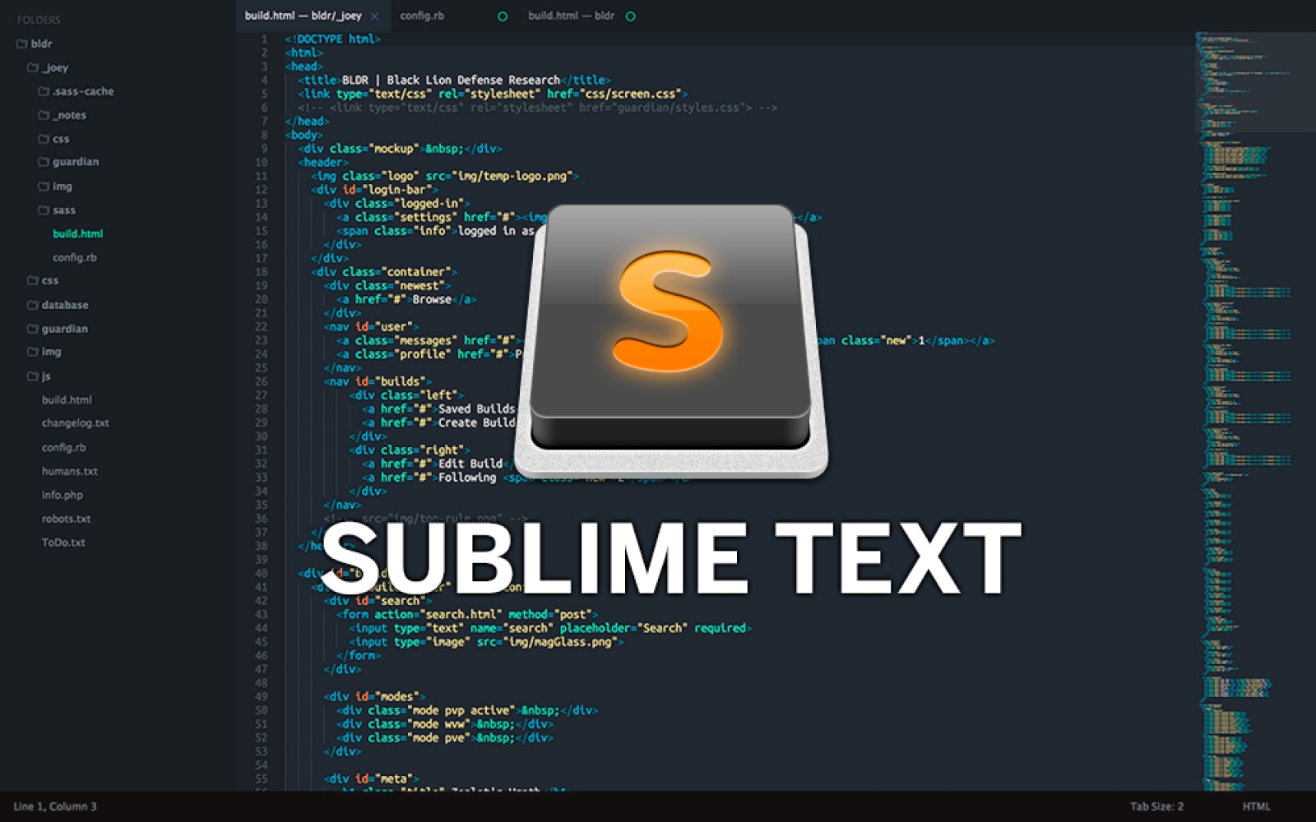Open robots.txt in the sidebar
1316x822 pixels.
(x=66, y=519)
